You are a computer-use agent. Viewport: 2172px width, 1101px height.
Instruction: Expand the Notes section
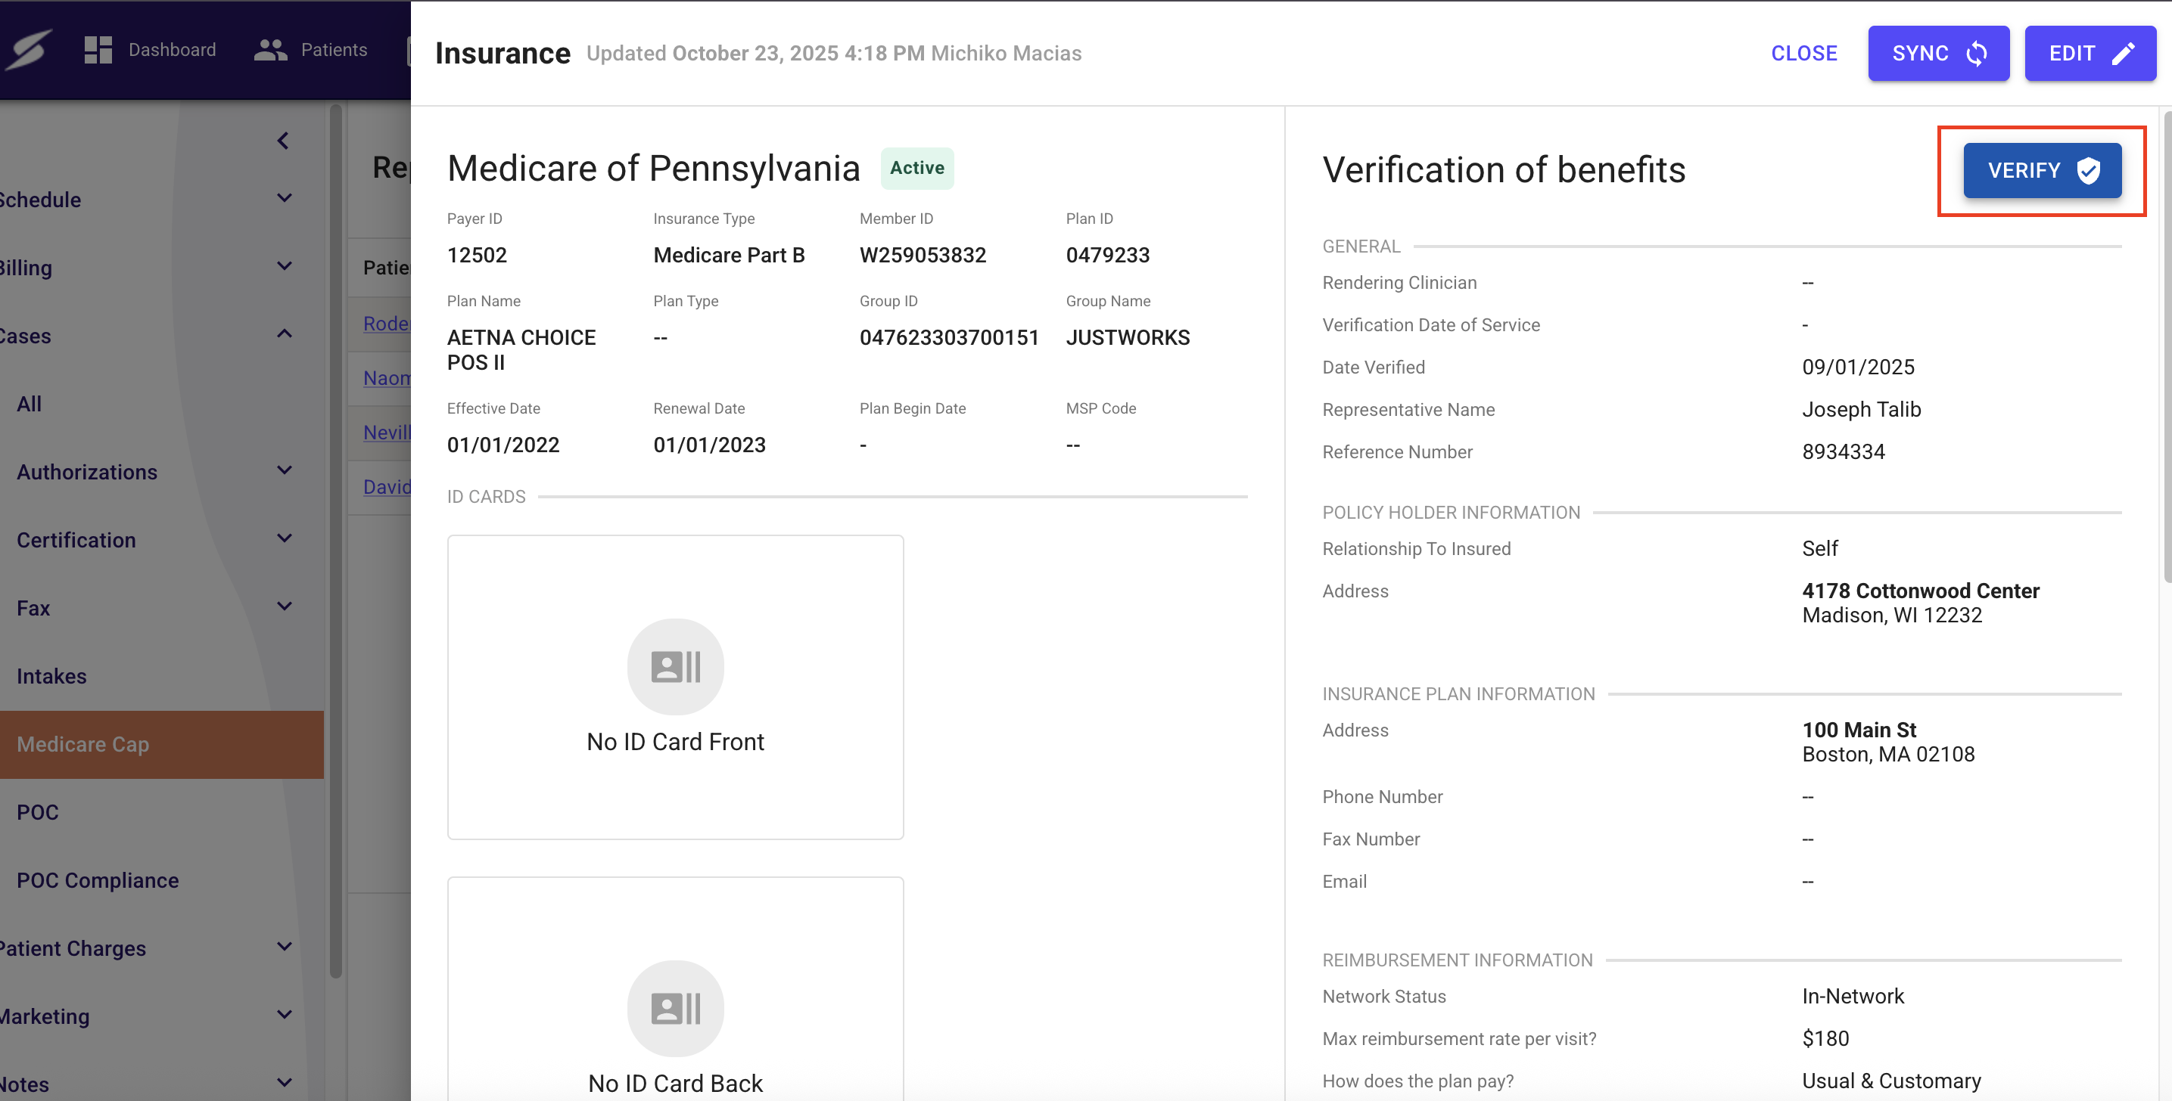coord(284,1081)
